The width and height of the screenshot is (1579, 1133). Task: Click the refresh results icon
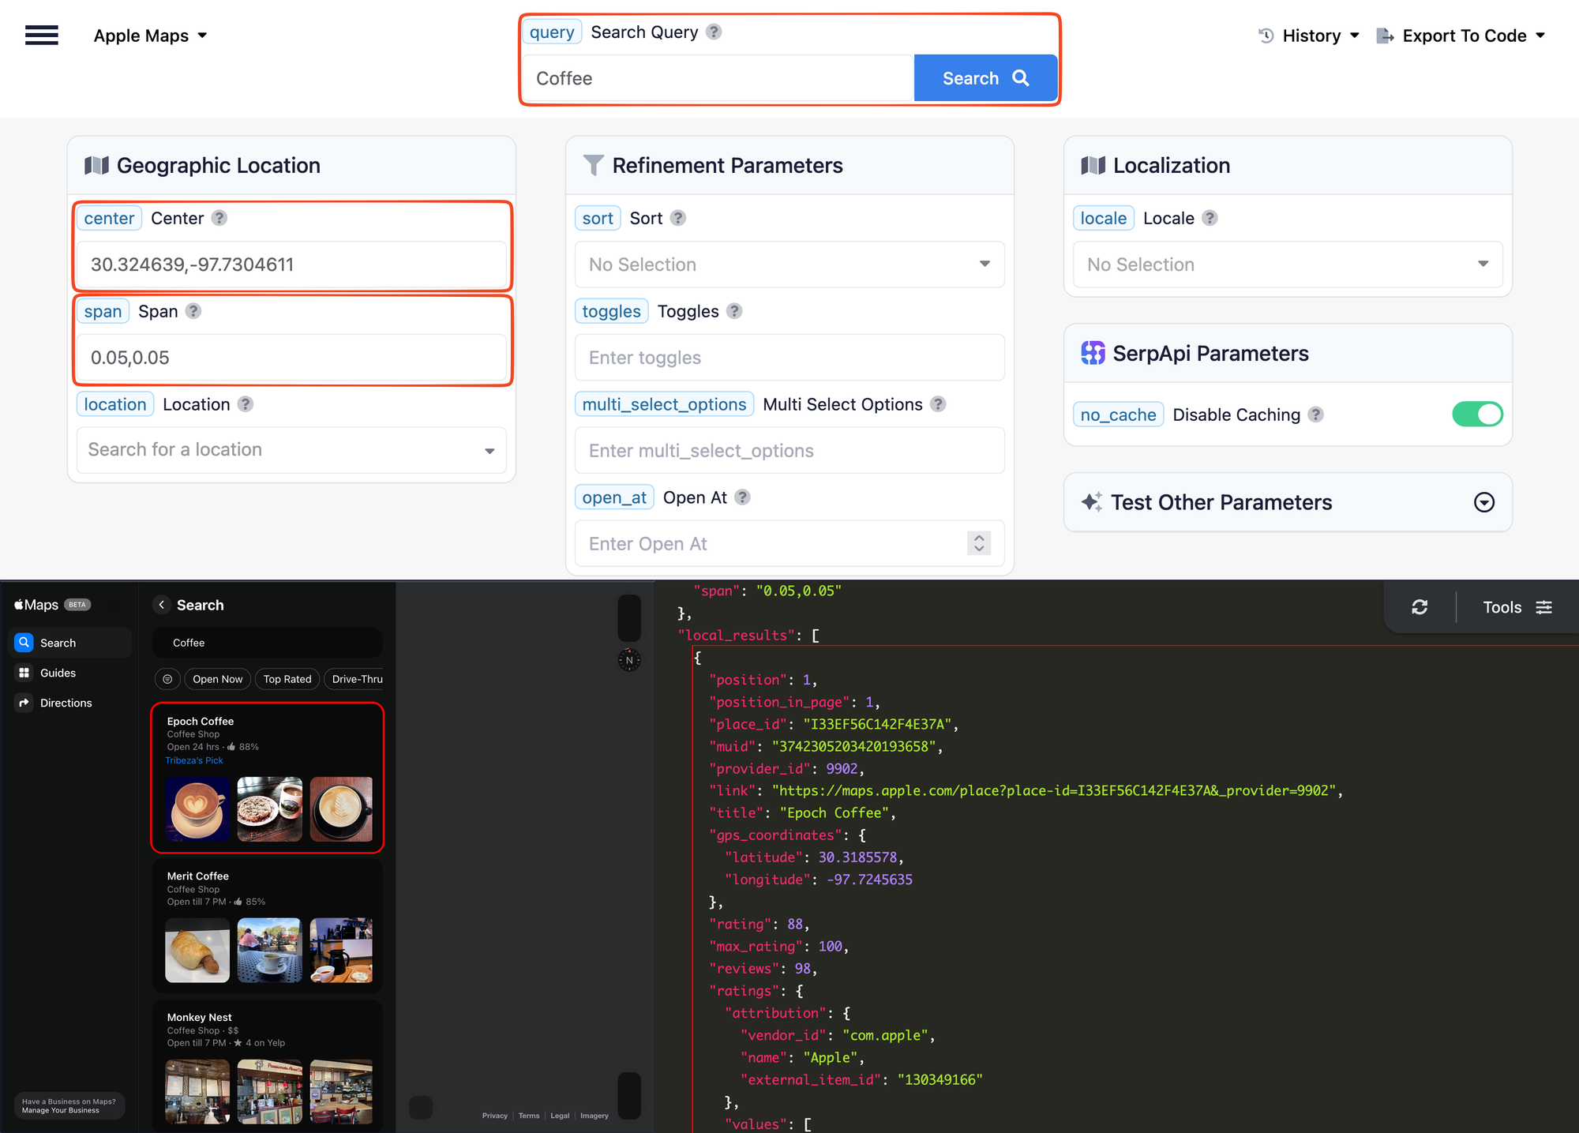pyautogui.click(x=1420, y=607)
